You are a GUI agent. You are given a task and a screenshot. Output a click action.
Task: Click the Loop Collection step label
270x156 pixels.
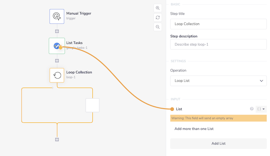click(79, 72)
